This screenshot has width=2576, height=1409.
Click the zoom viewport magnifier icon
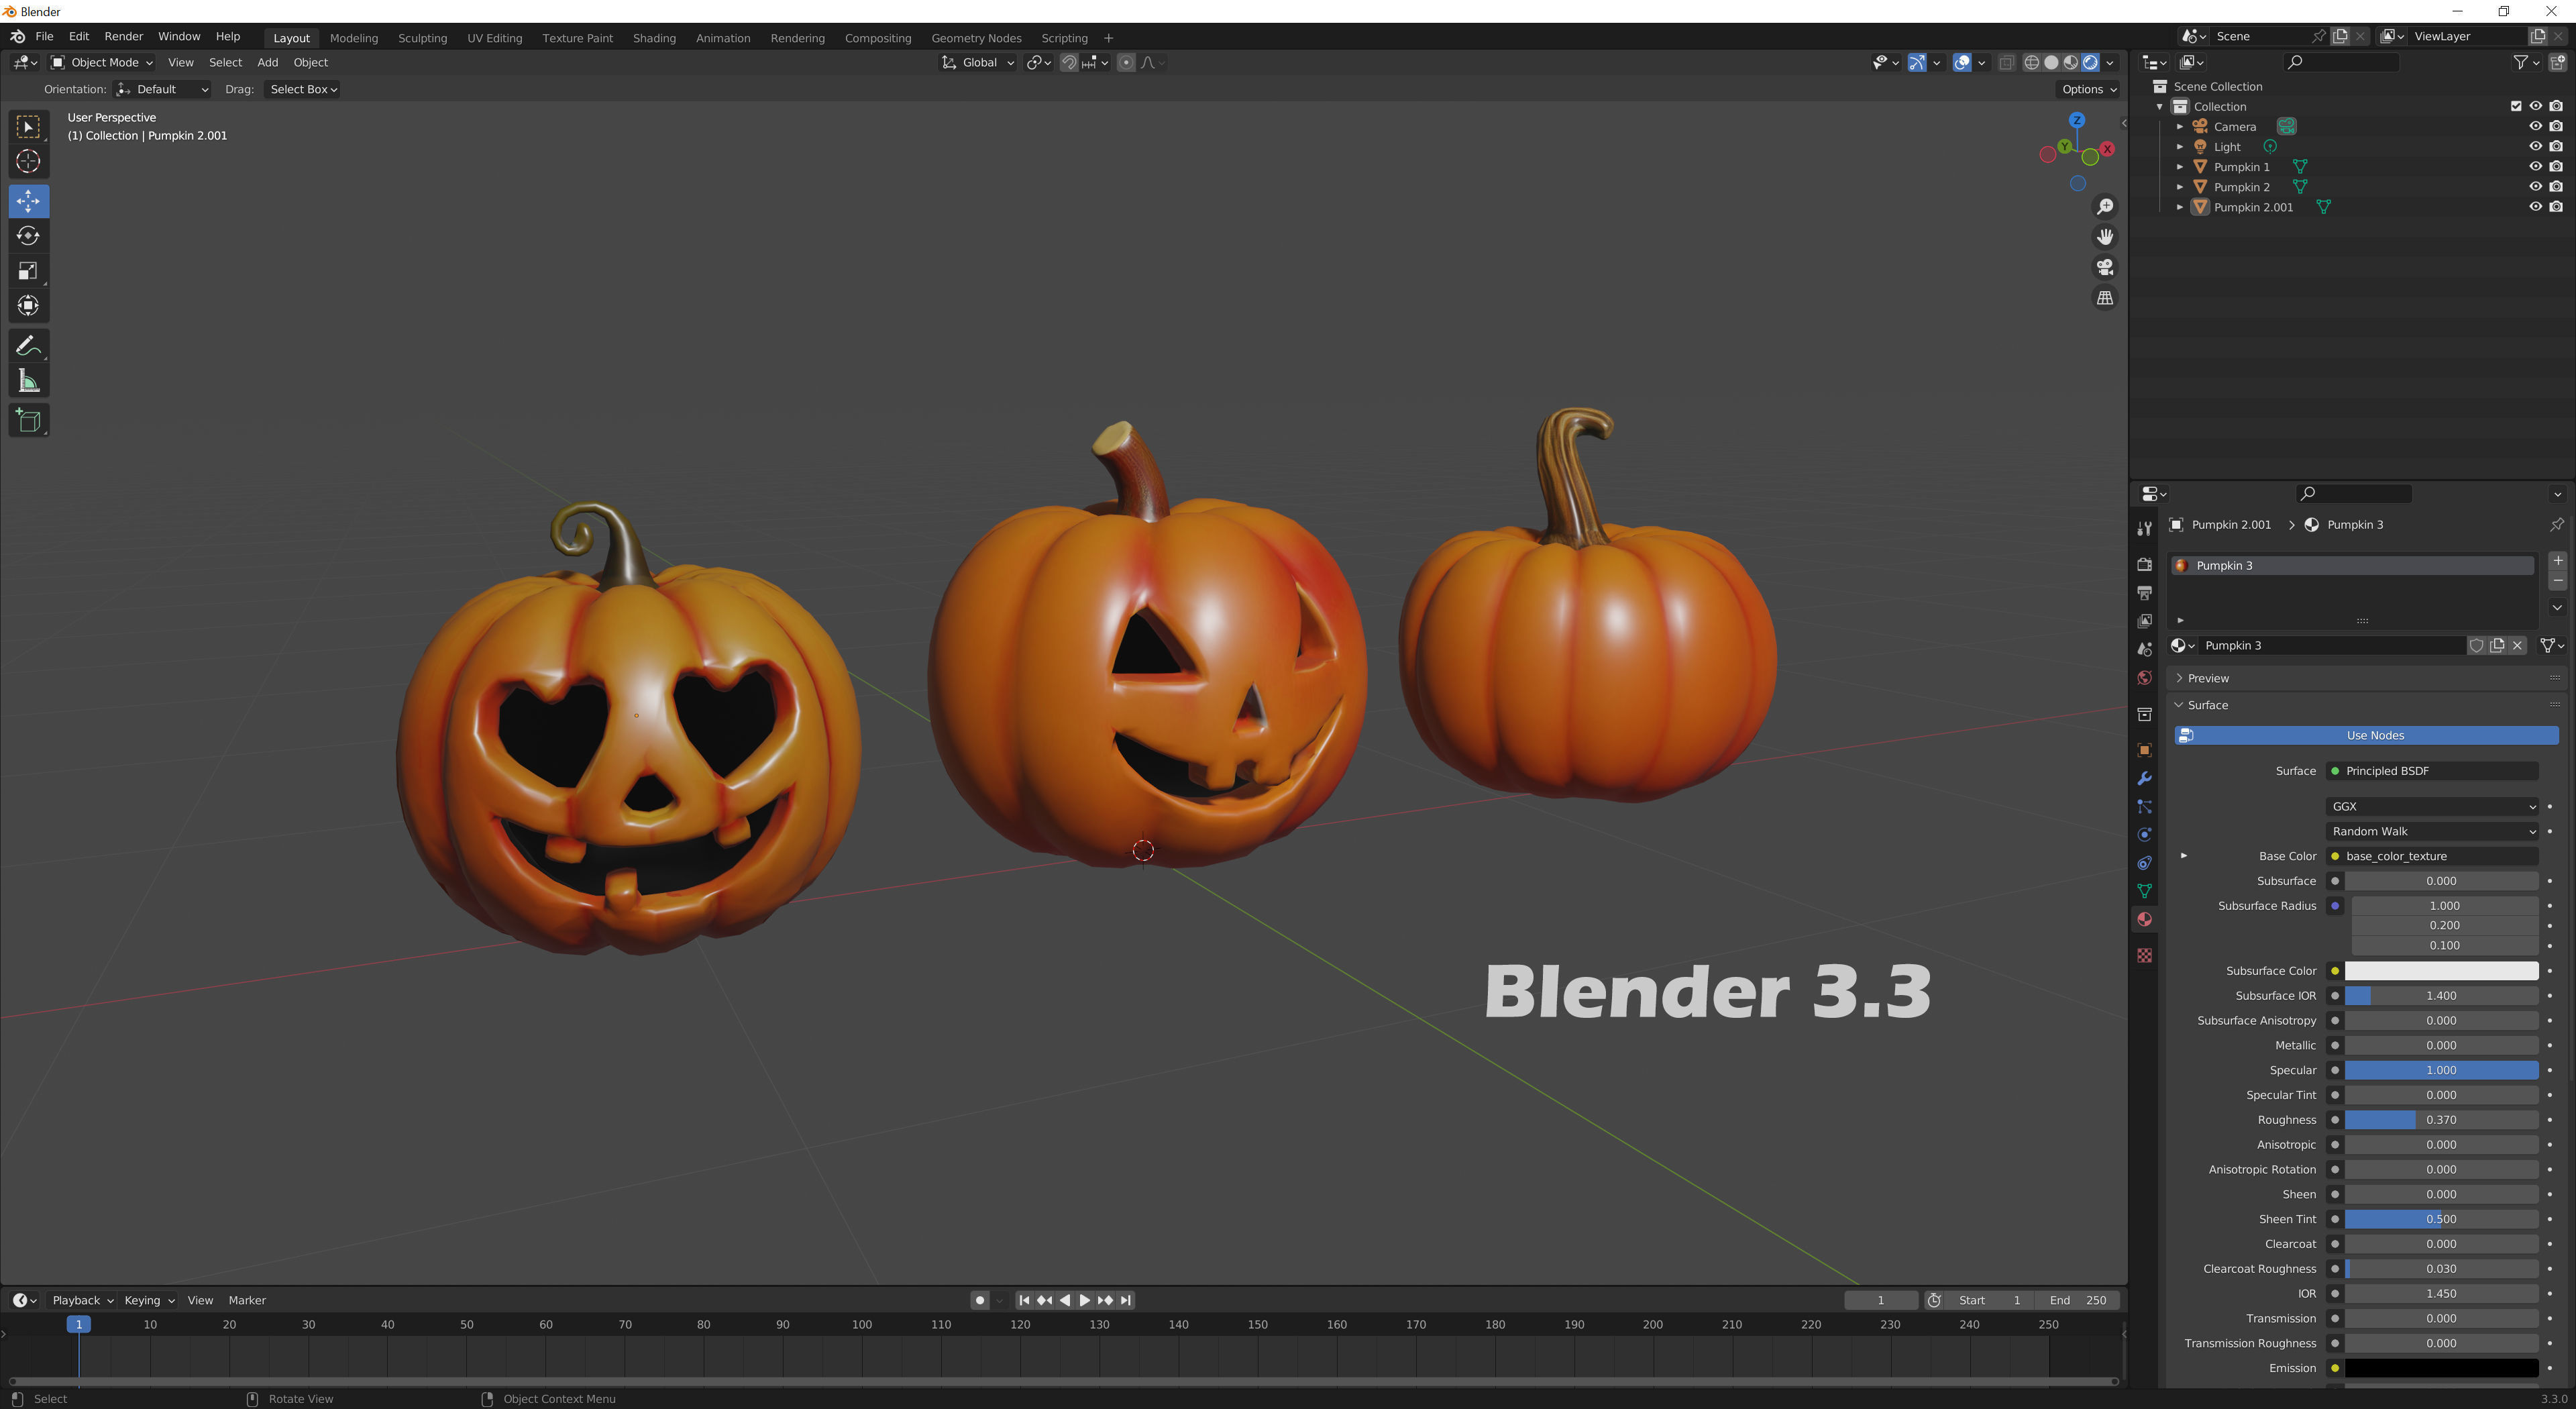pos(2105,206)
